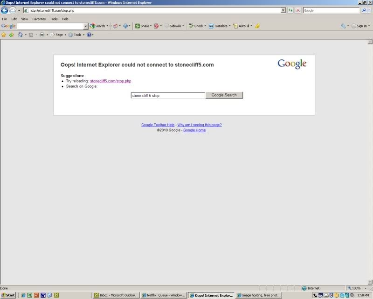The height and width of the screenshot is (299, 373).
Task: Open the File menu
Action: point(5,19)
